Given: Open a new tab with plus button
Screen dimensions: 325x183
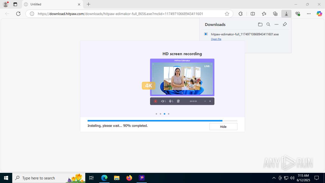Looking at the screenshot, I should [88, 4].
